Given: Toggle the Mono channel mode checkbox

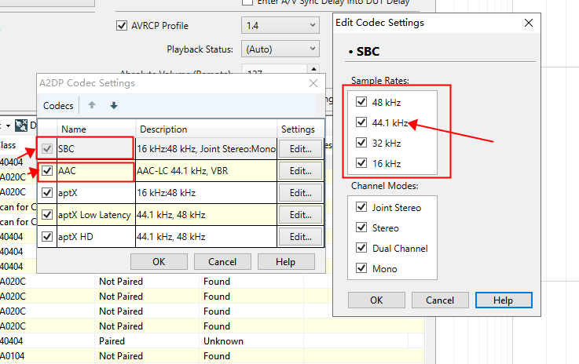Looking at the screenshot, I should (361, 268).
